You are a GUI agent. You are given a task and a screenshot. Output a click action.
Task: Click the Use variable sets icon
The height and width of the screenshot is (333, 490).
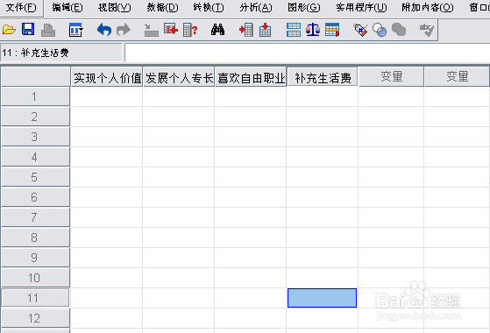coord(380,30)
